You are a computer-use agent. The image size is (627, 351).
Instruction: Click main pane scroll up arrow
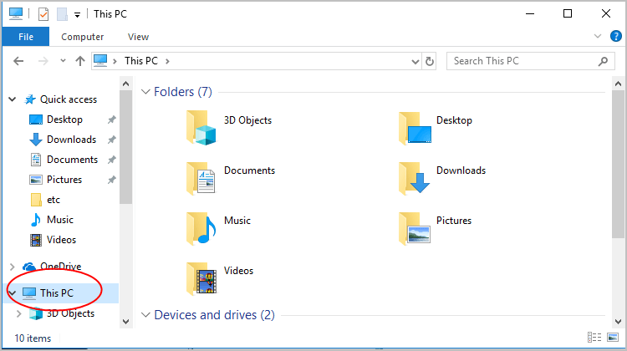[x=618, y=84]
